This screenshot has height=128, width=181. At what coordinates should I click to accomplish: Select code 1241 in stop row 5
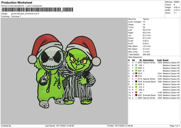pyautogui.click(x=160, y=73)
